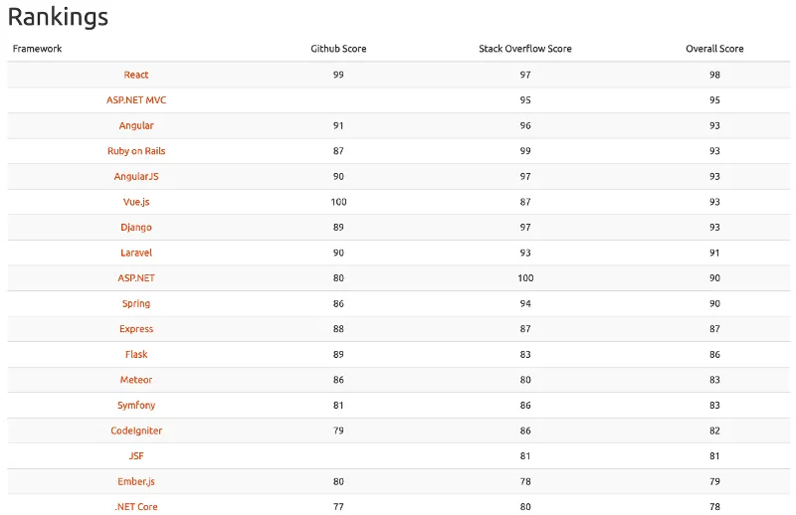Open the Symfony framework link
The height and width of the screenshot is (515, 796).
(136, 405)
